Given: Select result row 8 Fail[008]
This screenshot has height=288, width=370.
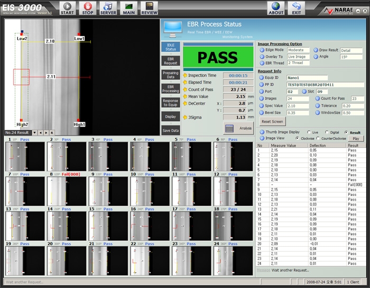Looking at the screenshot, I should pos(311,185).
